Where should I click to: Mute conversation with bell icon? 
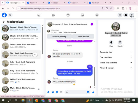[x=111, y=42]
